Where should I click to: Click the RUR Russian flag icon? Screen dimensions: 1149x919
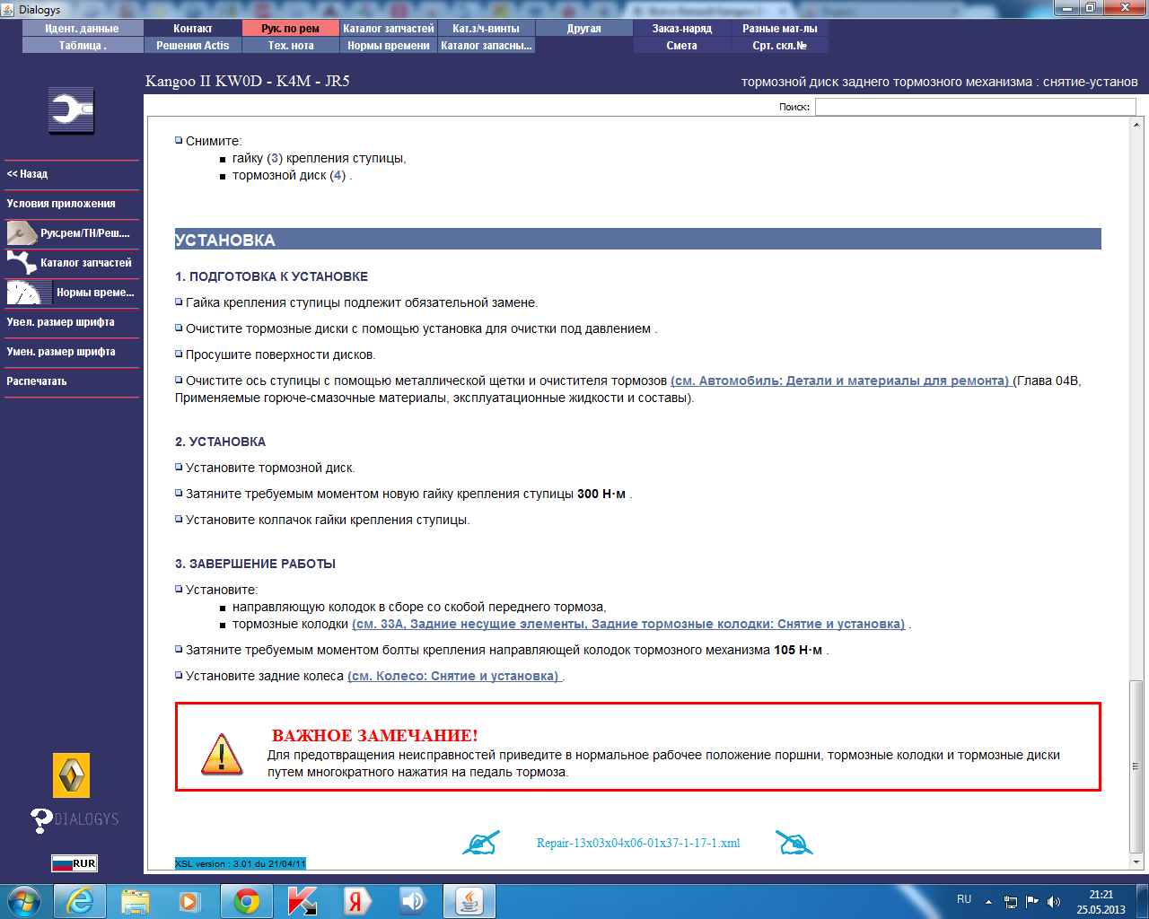click(74, 863)
